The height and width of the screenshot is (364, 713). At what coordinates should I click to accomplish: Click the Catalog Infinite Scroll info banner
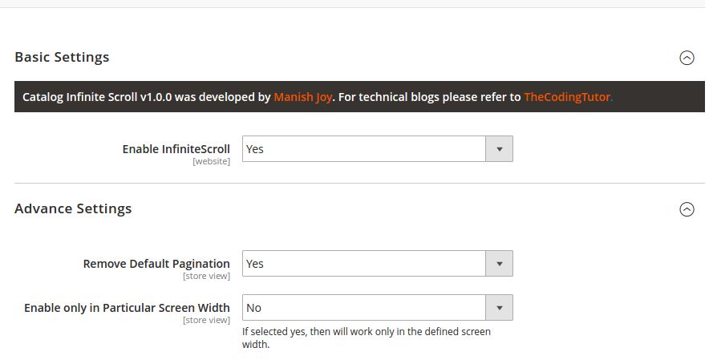click(x=359, y=97)
